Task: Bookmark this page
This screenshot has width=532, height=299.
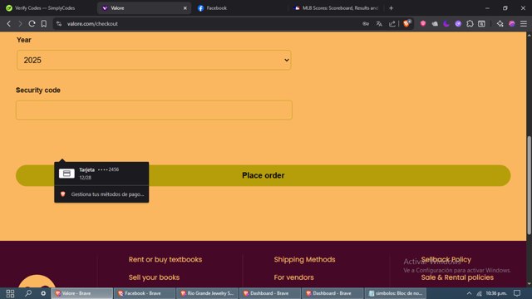Action: pyautogui.click(x=44, y=23)
